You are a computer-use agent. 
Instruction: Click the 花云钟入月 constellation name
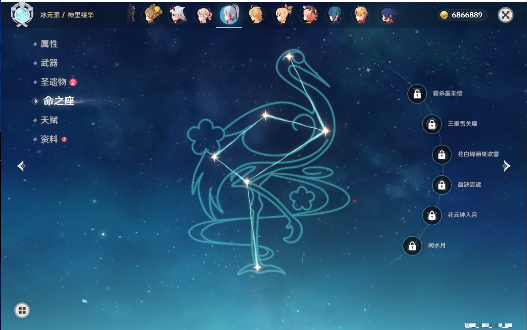[x=462, y=215]
